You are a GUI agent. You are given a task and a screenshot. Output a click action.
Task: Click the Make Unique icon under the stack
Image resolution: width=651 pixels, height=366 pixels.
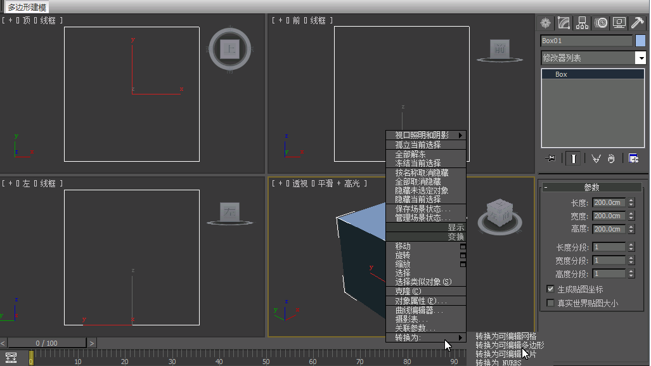tap(596, 159)
